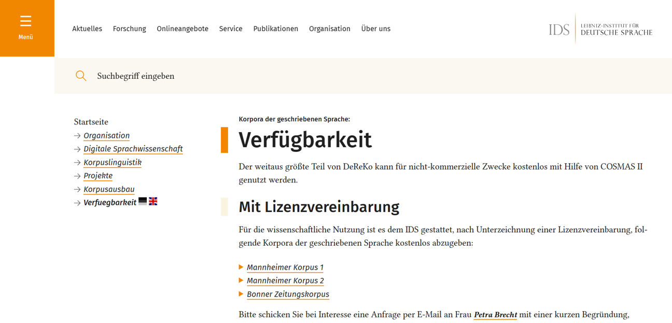Switch to English via the British flag

[152, 201]
